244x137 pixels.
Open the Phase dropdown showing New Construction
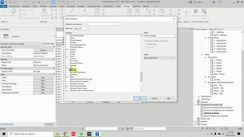pos(159,58)
